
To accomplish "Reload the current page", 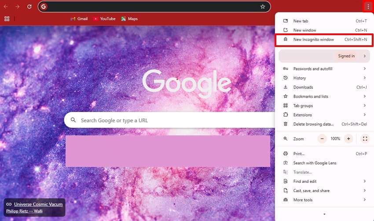I will [29, 7].
